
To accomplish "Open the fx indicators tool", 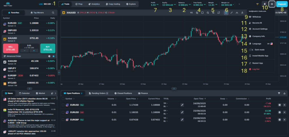I will click(242, 13).
